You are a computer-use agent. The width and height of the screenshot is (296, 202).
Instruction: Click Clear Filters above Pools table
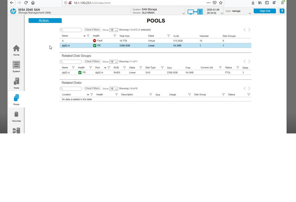[x=92, y=30]
